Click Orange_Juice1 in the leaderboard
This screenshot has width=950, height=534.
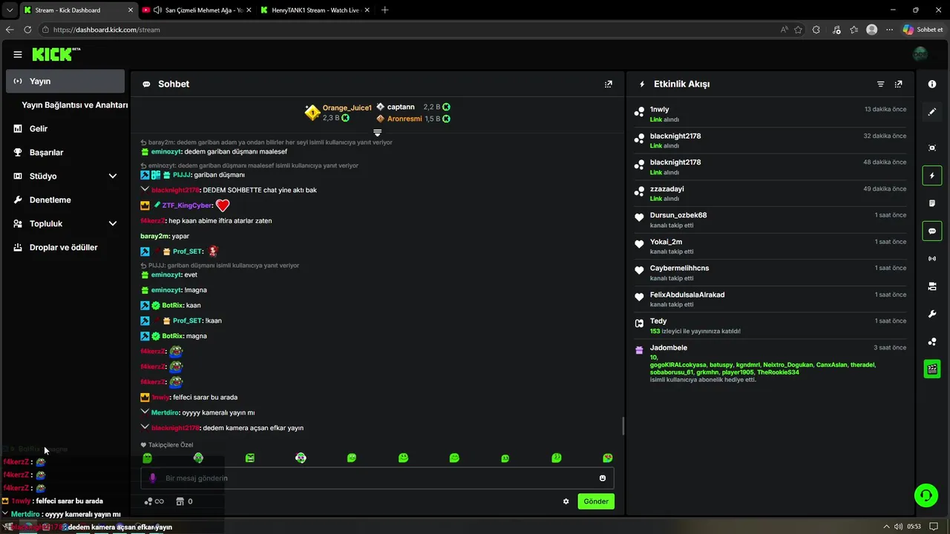347,108
